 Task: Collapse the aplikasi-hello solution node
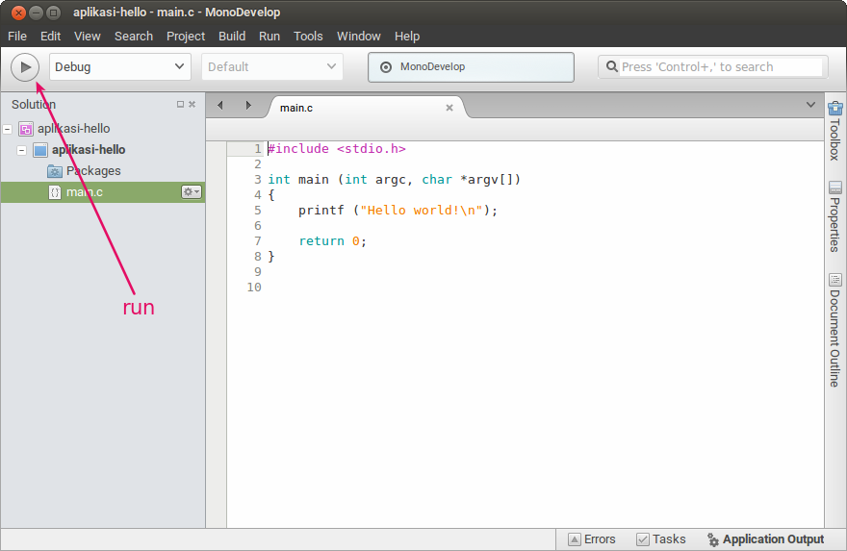[8, 129]
